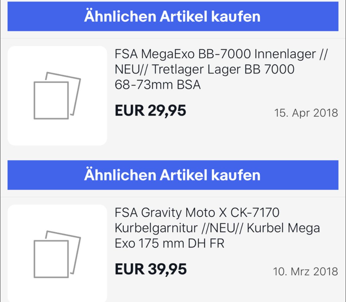Click the 'Kurbelgarnitur //NEU// Kurbel Mega' line
The width and height of the screenshot is (346, 302).
click(x=217, y=228)
